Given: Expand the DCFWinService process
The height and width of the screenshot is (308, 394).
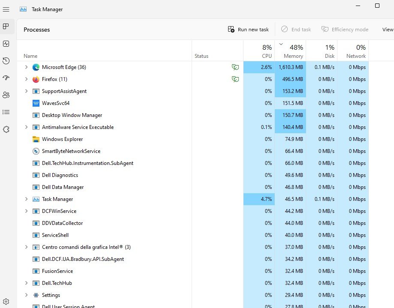Looking at the screenshot, I should [26, 211].
